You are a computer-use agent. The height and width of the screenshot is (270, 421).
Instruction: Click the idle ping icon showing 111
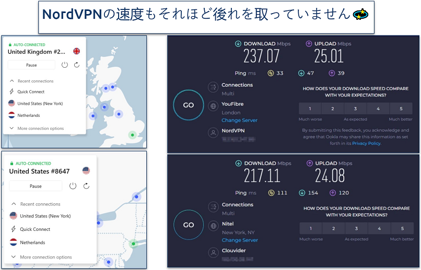tap(272, 193)
